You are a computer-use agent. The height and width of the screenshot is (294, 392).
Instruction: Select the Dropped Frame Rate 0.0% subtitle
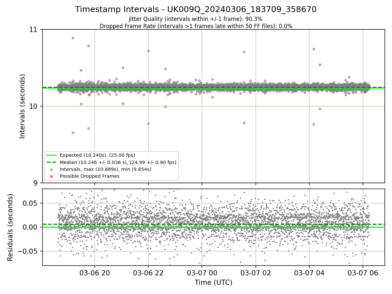196,26
